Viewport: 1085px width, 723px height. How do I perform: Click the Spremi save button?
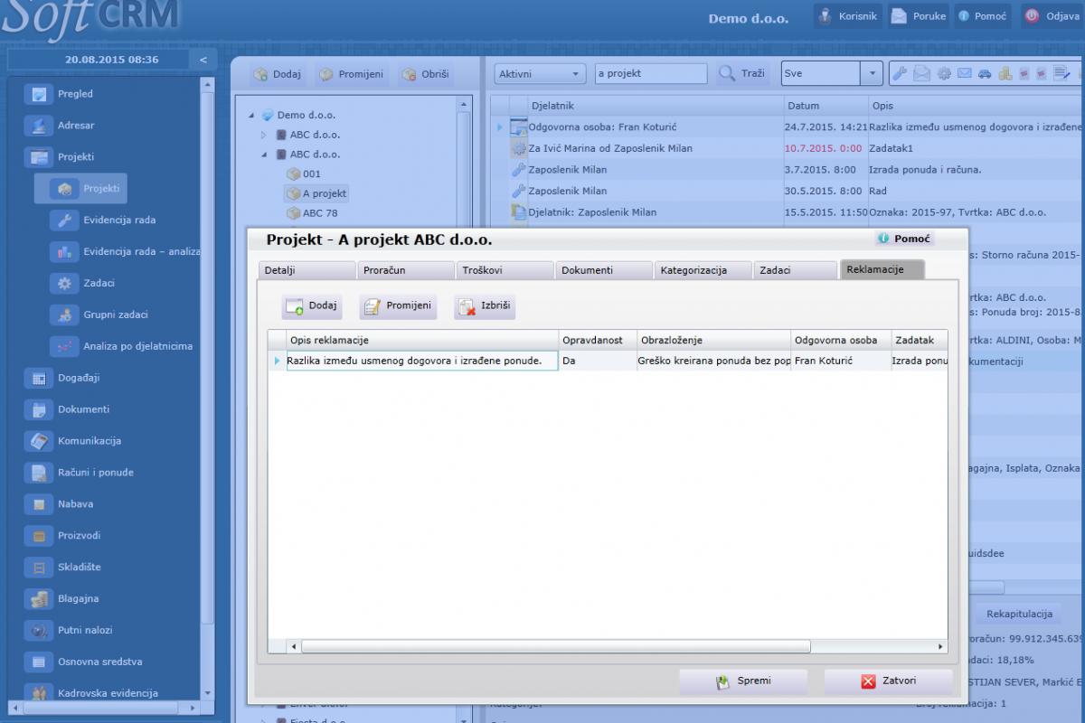coord(743,681)
